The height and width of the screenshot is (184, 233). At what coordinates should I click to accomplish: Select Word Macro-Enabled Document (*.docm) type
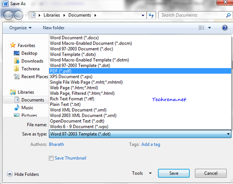tap(140, 43)
